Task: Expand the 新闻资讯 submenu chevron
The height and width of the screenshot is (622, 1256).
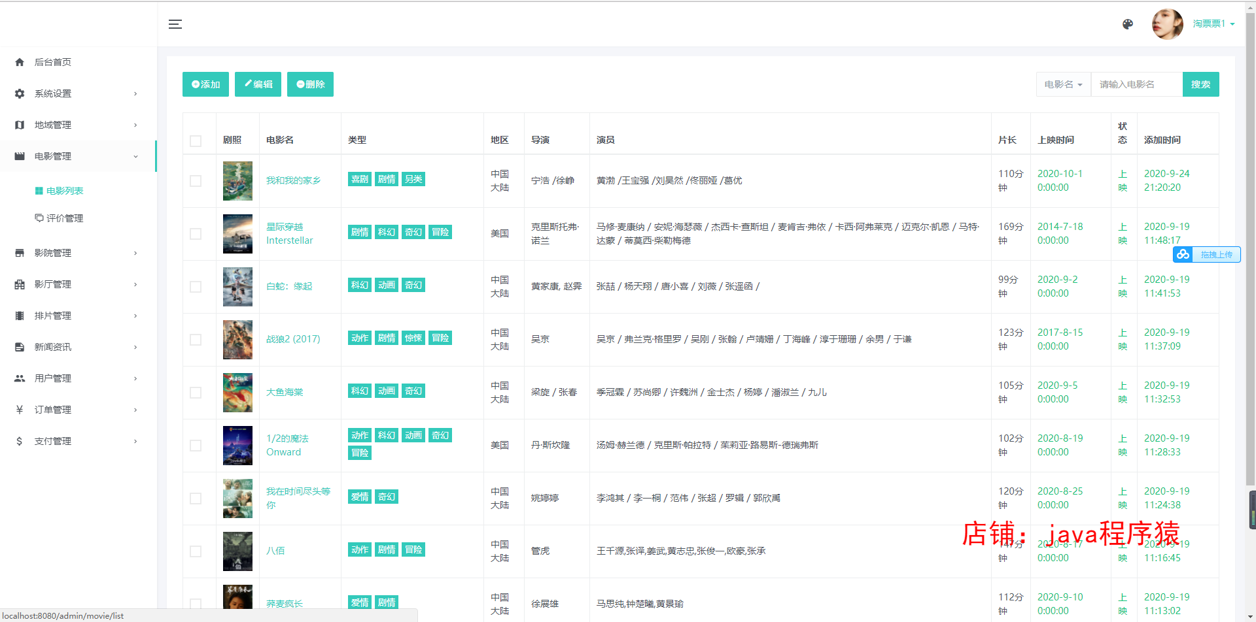Action: [x=135, y=347]
